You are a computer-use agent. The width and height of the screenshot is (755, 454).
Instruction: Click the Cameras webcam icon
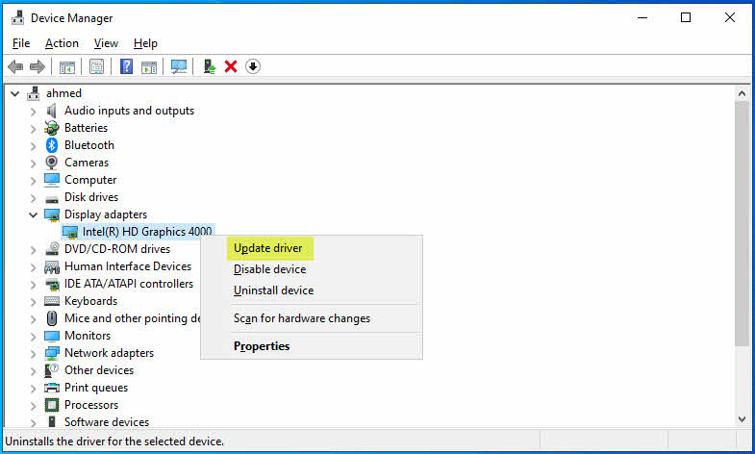pos(52,163)
